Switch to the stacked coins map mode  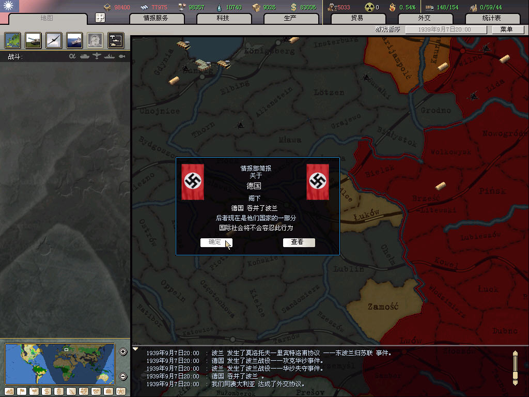coord(59,391)
